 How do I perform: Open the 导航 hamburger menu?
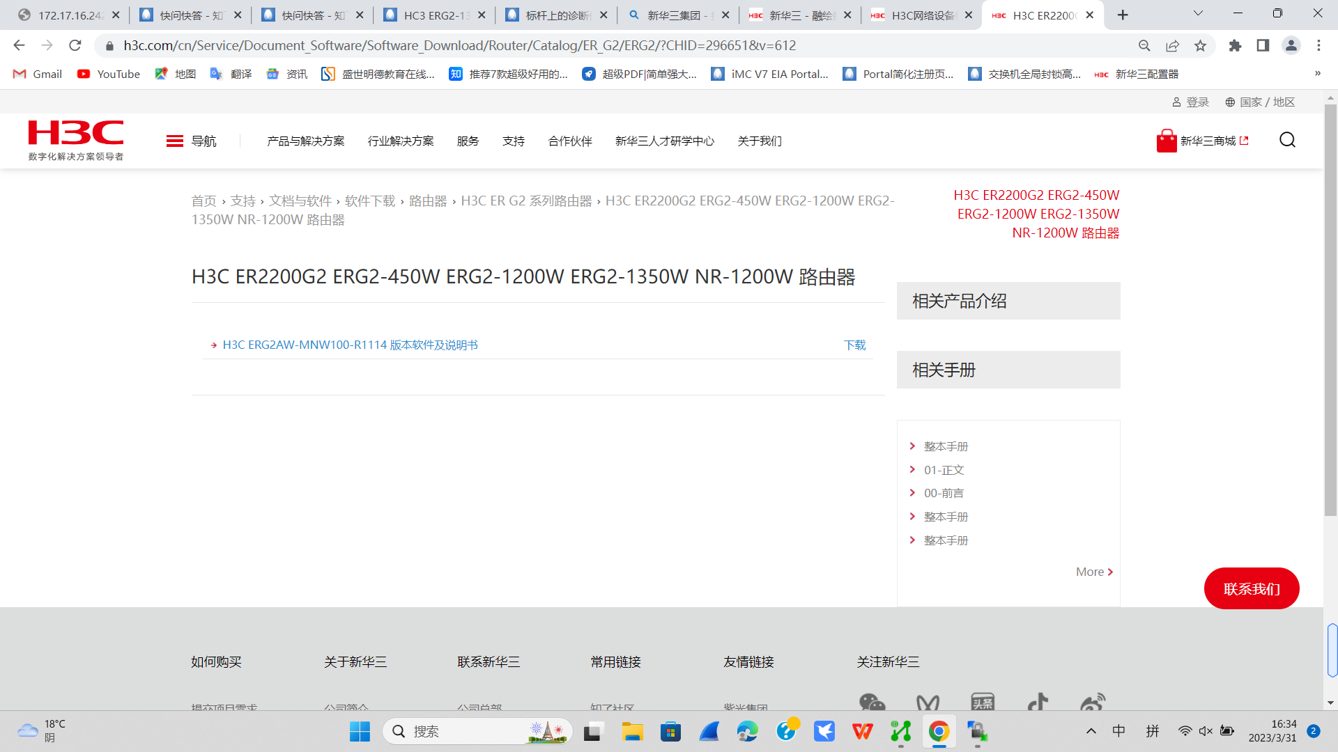[175, 141]
